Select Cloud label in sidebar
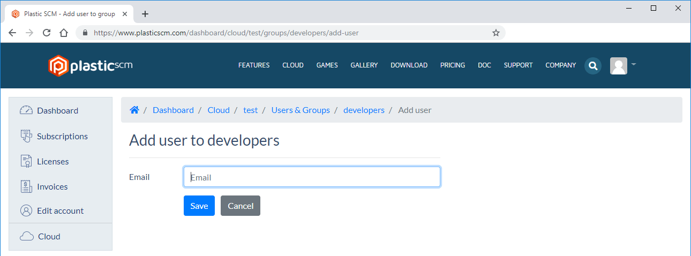 pos(49,236)
